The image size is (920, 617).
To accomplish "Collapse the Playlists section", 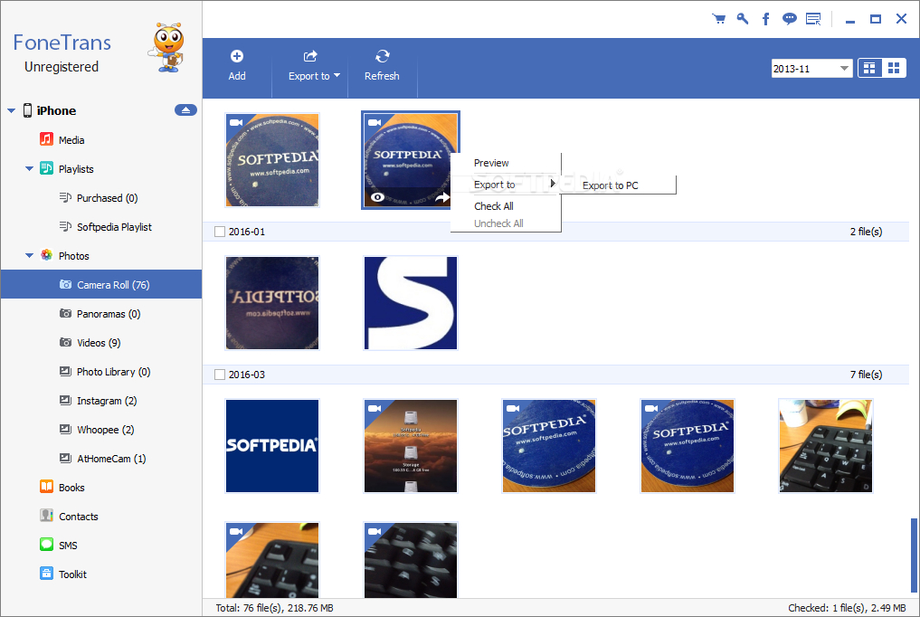I will click(x=29, y=169).
